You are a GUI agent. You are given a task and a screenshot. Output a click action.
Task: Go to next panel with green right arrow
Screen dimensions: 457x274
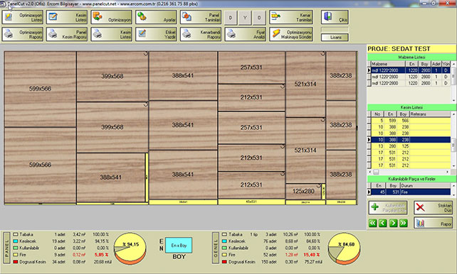tap(393, 223)
